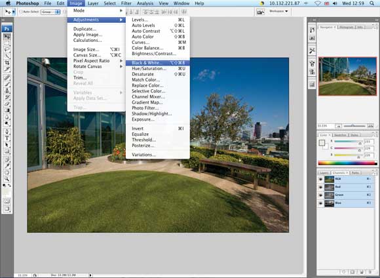Open the Image menu

click(76, 3)
